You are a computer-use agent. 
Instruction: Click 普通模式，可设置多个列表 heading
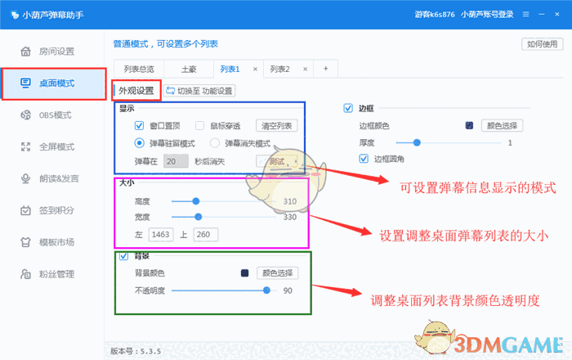pyautogui.click(x=166, y=44)
